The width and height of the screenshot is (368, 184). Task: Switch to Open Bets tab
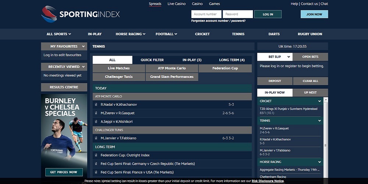310,57
